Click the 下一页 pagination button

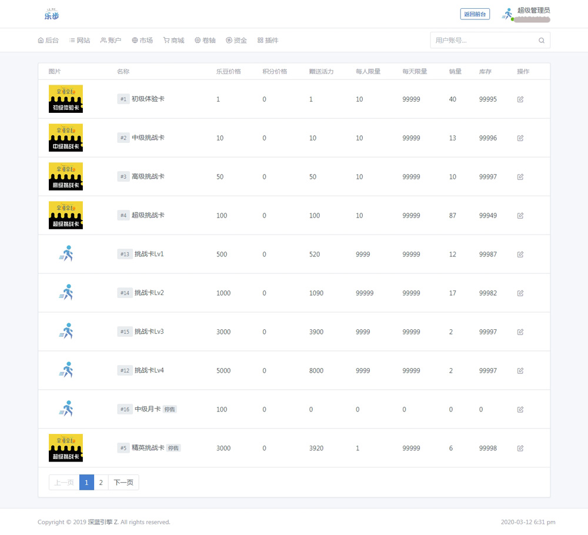pyautogui.click(x=123, y=483)
